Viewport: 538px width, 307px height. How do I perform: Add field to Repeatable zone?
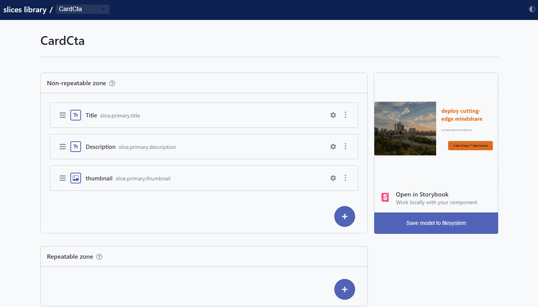click(345, 289)
